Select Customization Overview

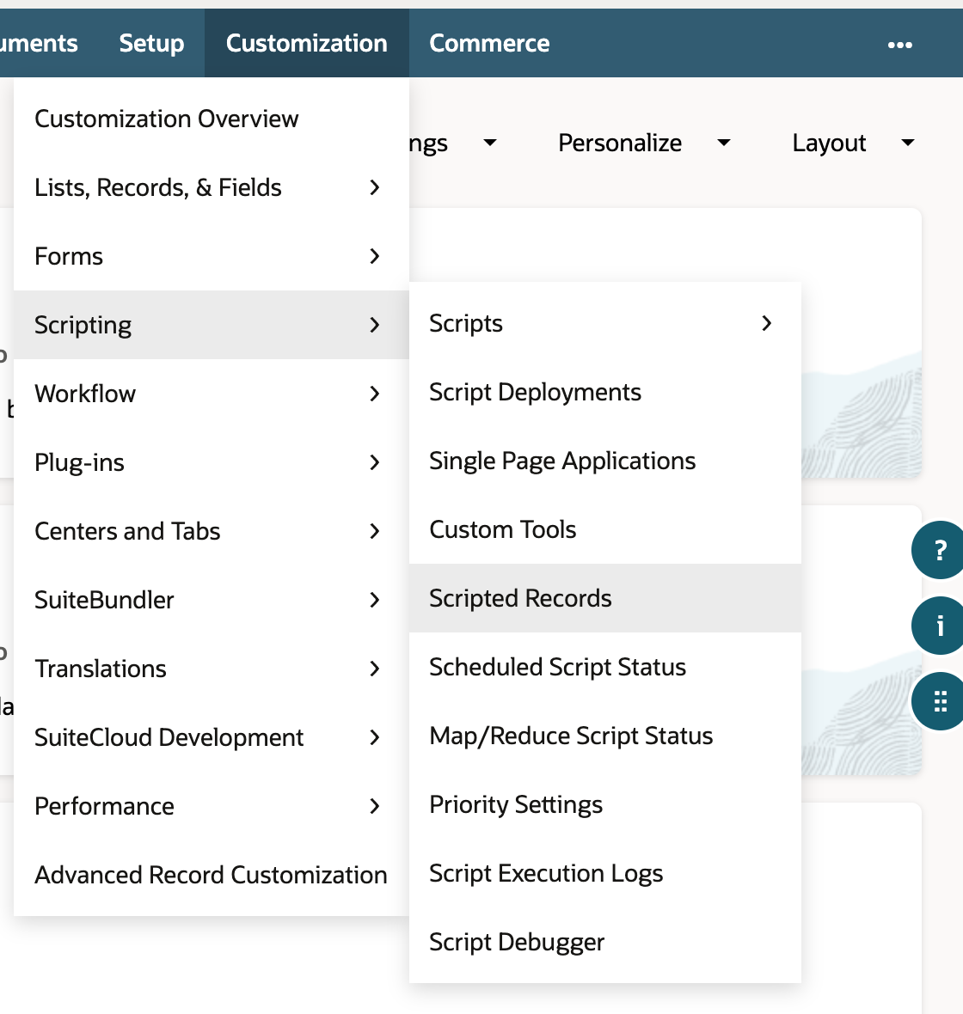(211, 119)
